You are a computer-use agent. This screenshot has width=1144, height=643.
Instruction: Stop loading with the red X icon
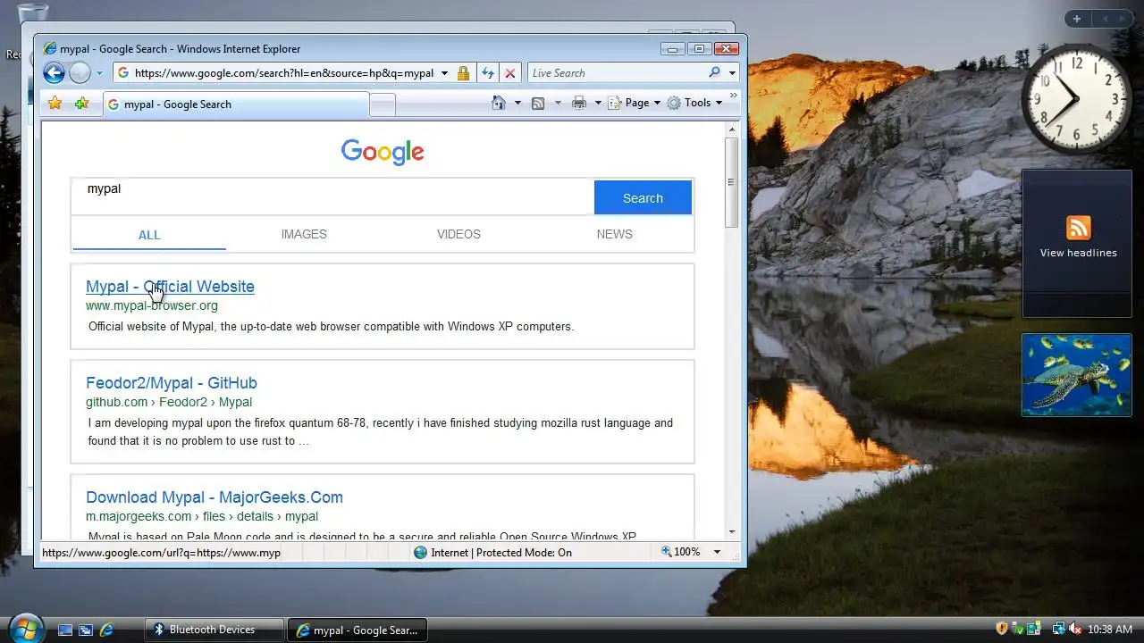click(510, 73)
